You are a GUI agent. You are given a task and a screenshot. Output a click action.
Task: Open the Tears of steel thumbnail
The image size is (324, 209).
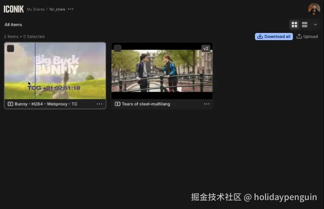(162, 71)
